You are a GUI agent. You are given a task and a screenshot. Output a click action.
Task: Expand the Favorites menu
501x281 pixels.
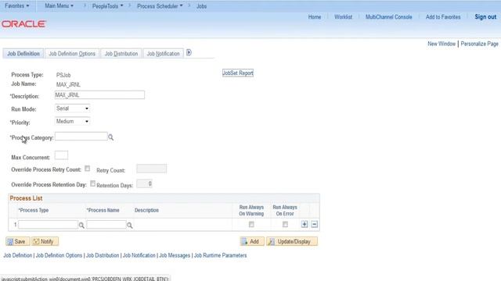click(17, 5)
